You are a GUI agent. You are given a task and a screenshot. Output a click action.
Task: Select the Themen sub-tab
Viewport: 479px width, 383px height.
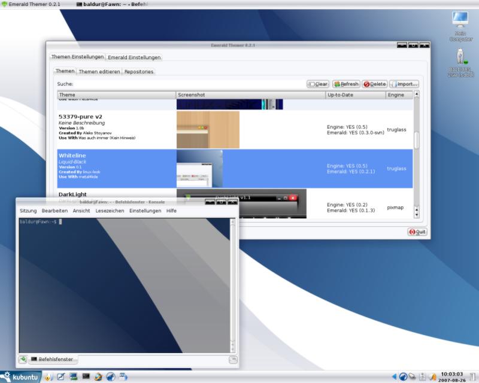(x=65, y=71)
